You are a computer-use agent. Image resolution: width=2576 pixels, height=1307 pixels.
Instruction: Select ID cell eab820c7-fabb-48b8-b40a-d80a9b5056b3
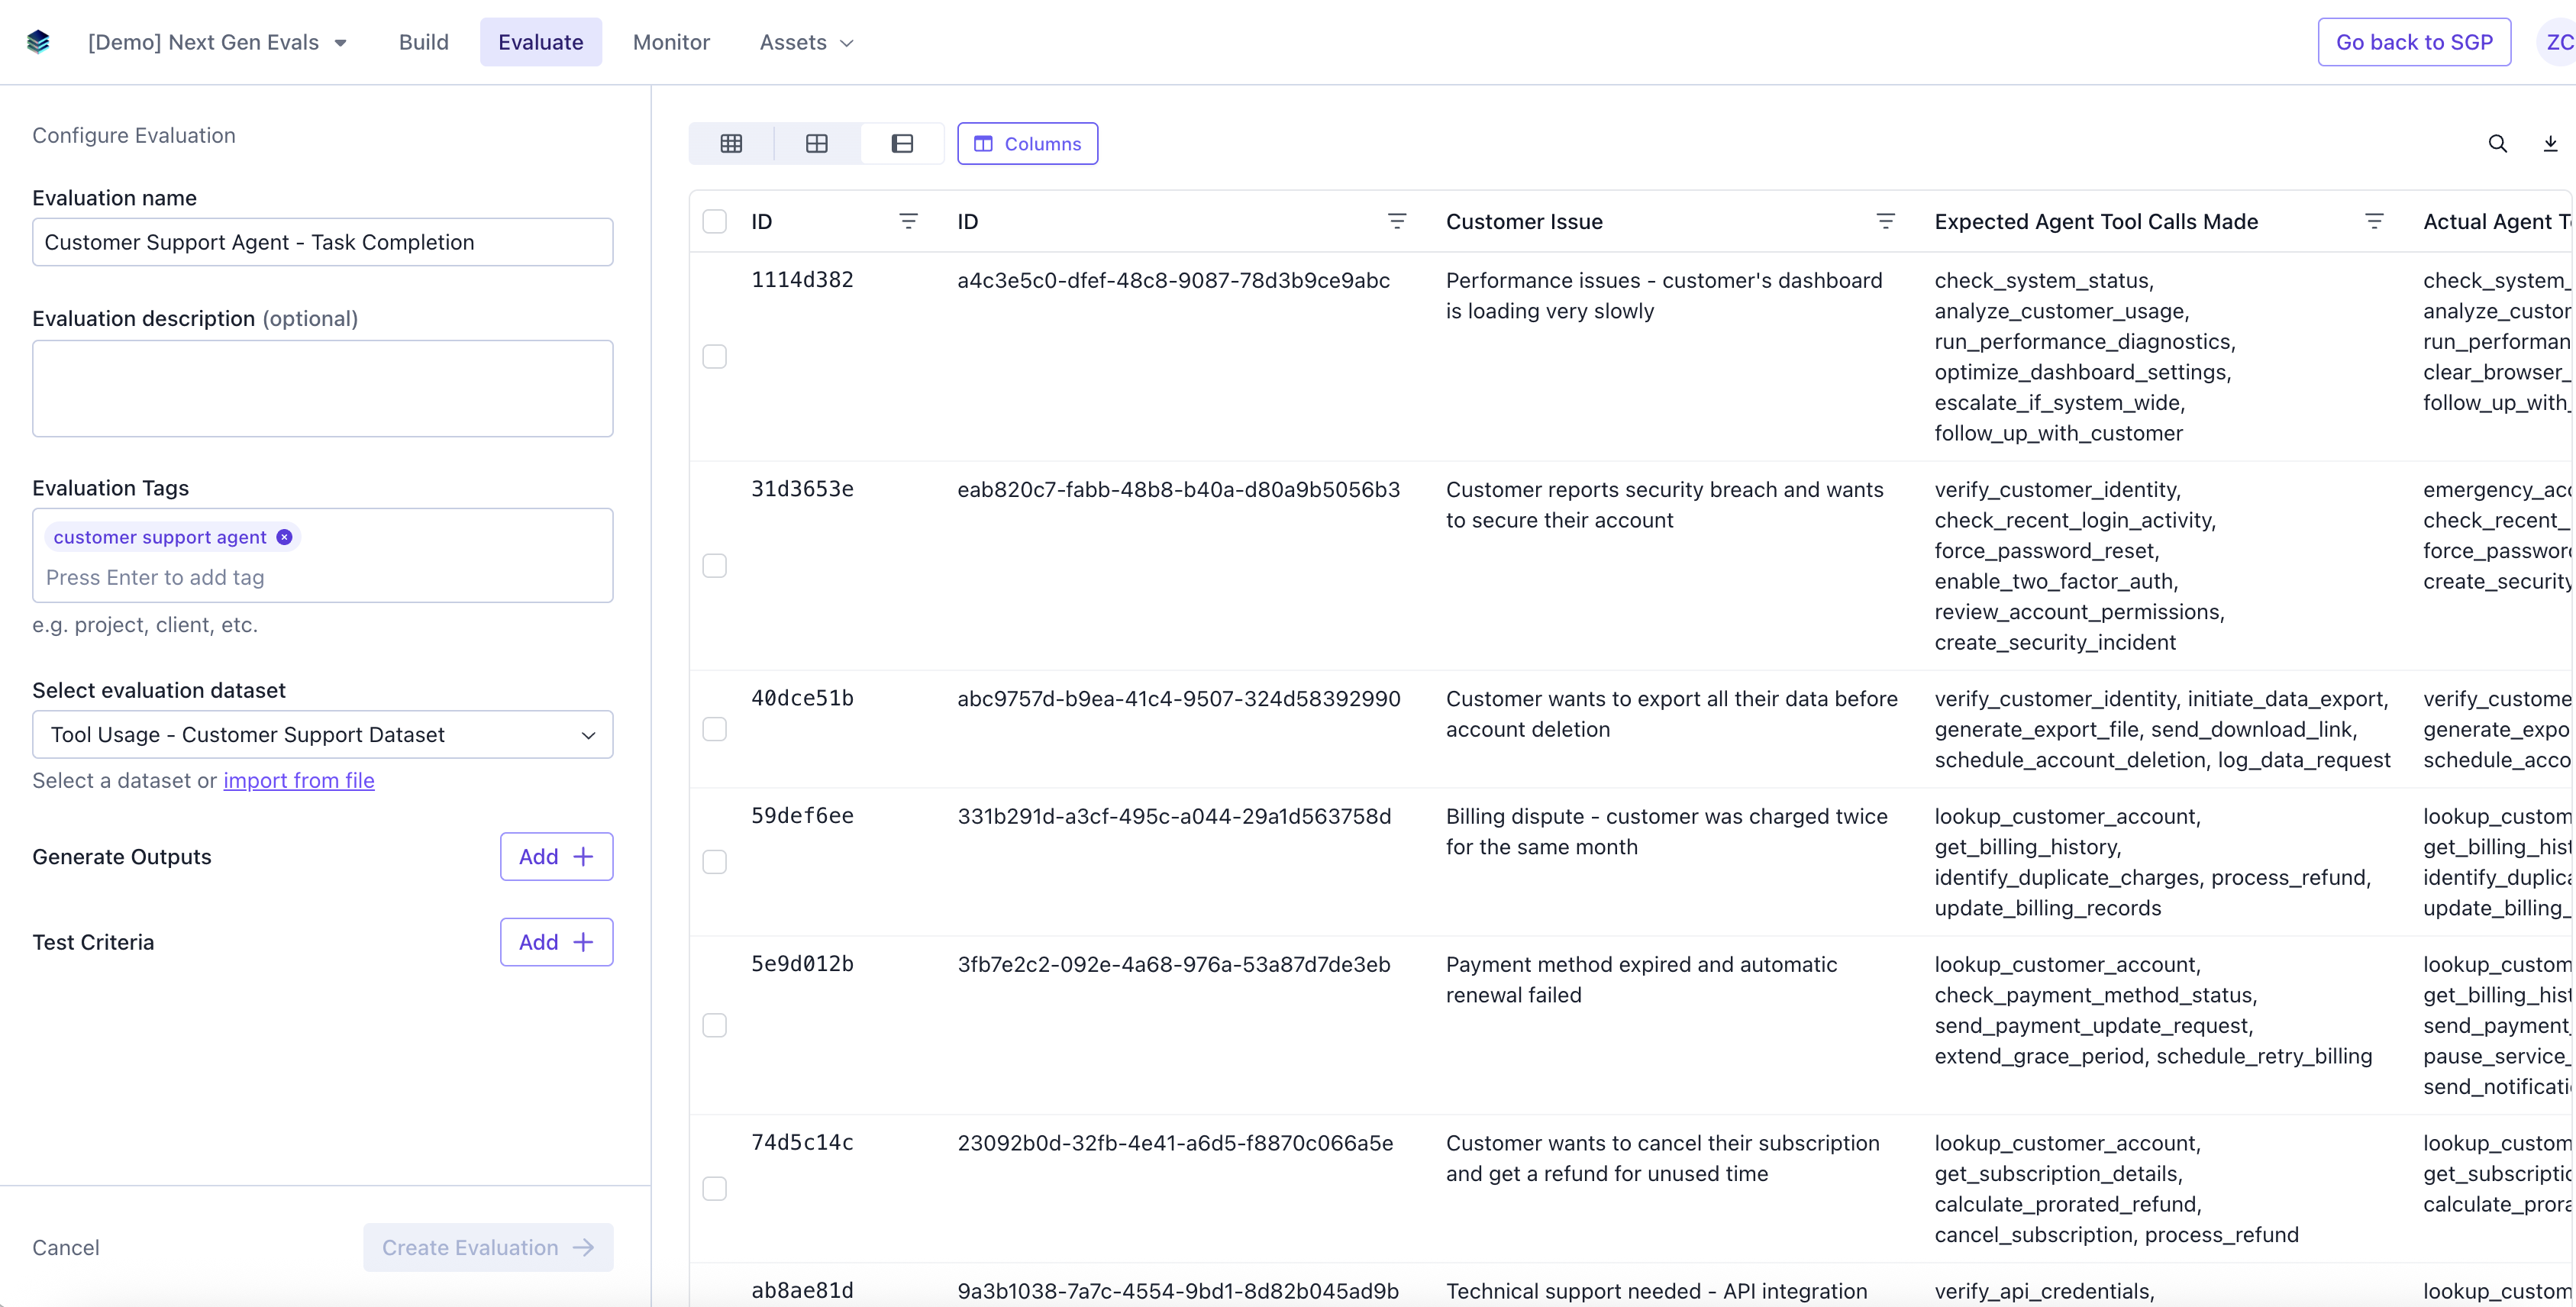coord(1178,489)
